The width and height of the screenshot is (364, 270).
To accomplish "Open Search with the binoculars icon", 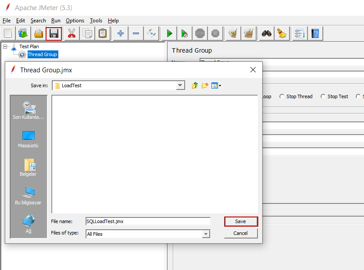I will [x=267, y=33].
